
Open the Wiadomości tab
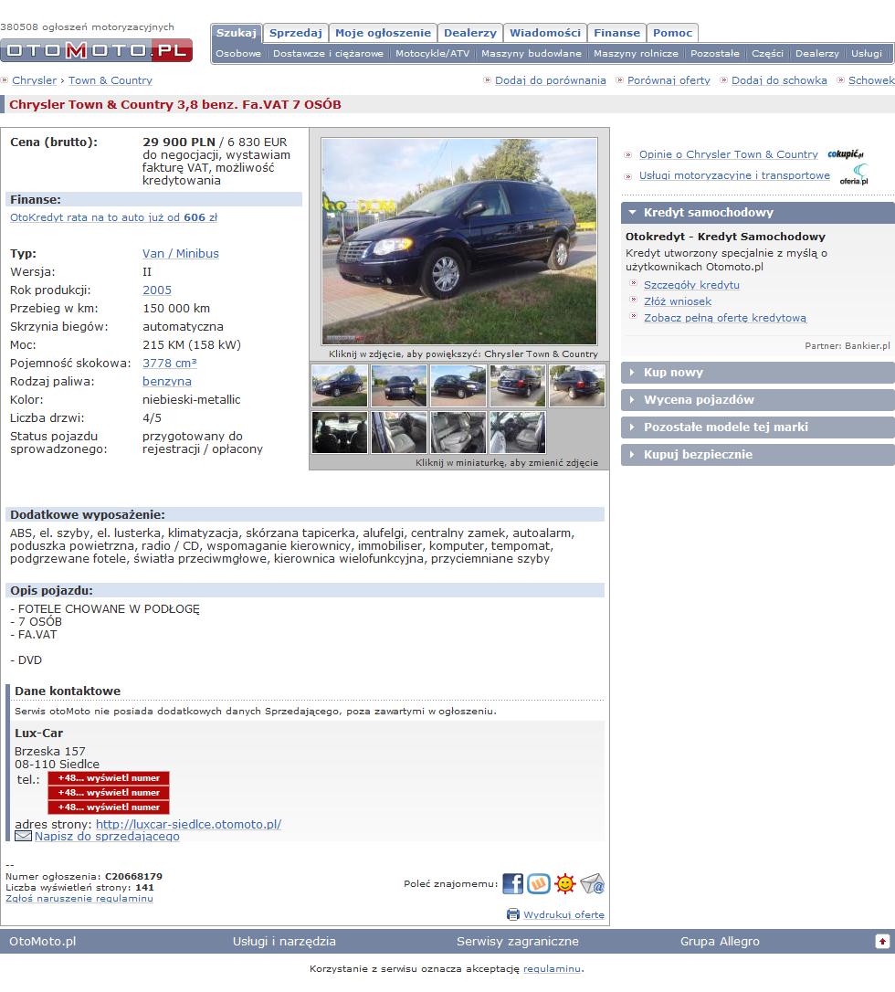pos(544,33)
